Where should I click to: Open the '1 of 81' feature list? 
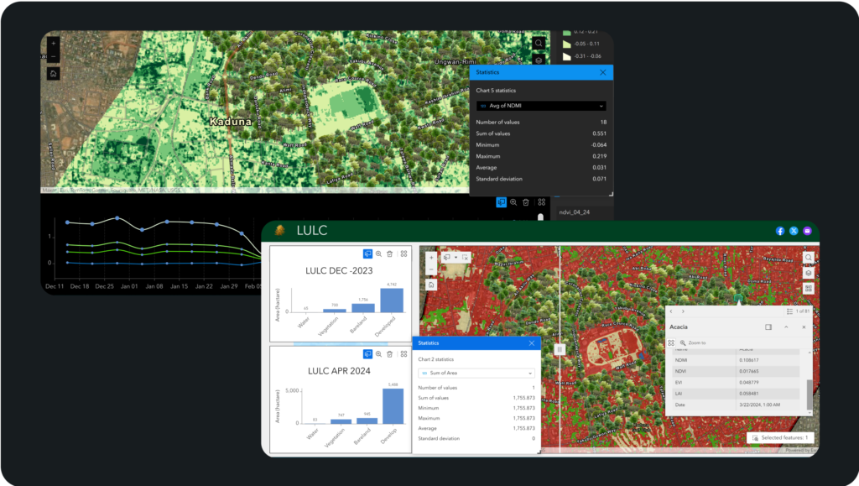(x=798, y=311)
